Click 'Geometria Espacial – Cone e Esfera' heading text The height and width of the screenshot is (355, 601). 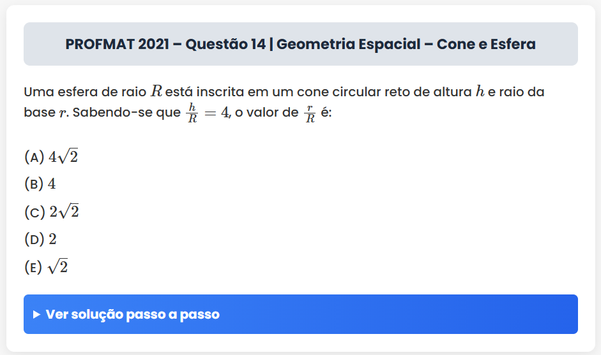(x=407, y=45)
